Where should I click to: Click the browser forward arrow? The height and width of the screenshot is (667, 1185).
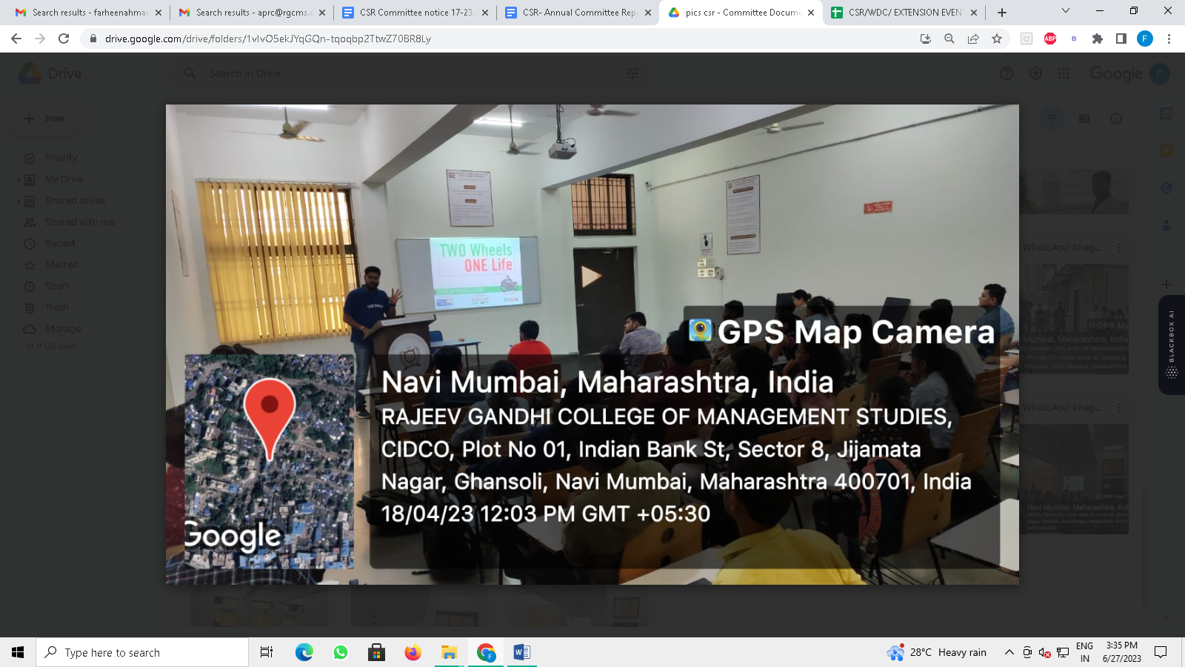[40, 39]
